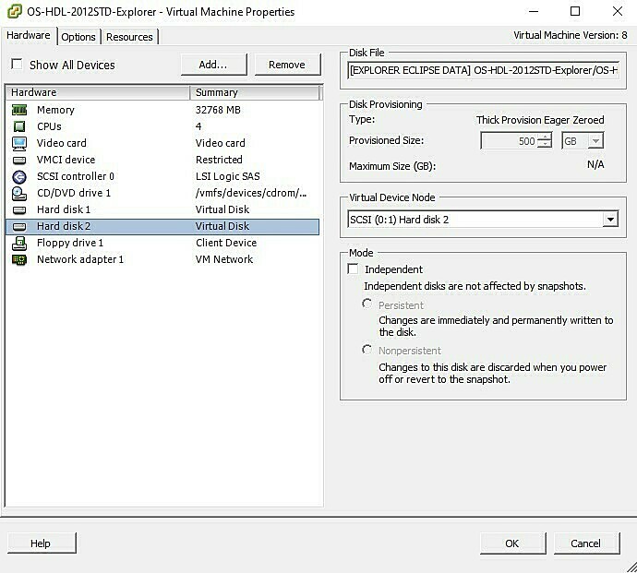Switch to the Resources tab
The height and width of the screenshot is (573, 637).
pos(129,37)
